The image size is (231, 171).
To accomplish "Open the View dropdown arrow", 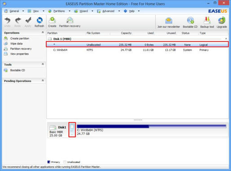I will pyautogui.click(x=44, y=11).
